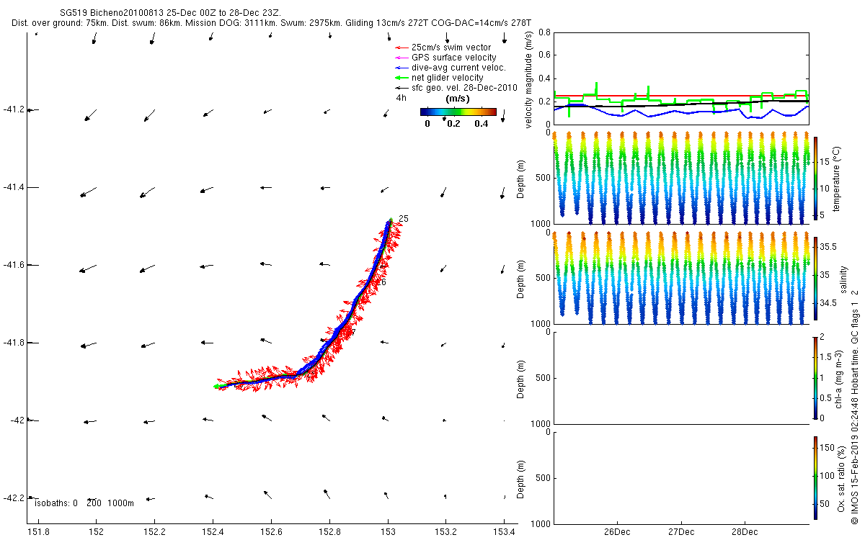Click the '150' tick on the oxygen colorbar
865x540 pixels.
click(828, 448)
